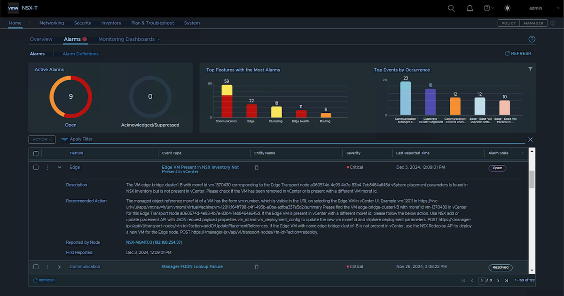Click the Apply Filter input field
The height and width of the screenshot is (296, 564).
coord(282,140)
